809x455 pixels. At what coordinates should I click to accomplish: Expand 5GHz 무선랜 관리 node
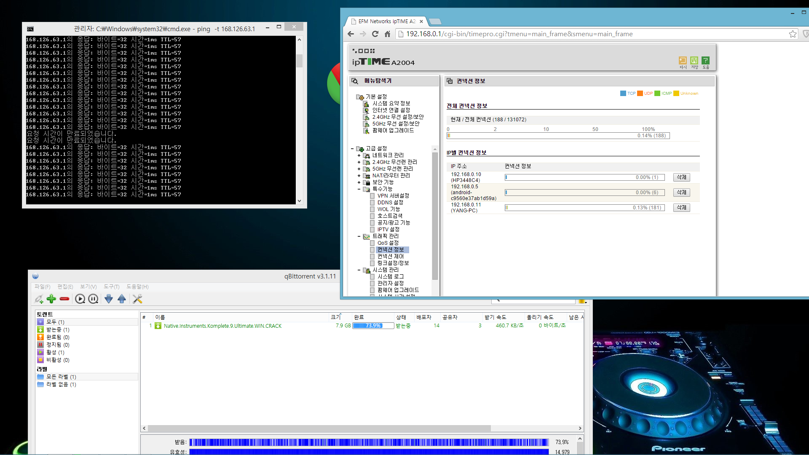[359, 169]
